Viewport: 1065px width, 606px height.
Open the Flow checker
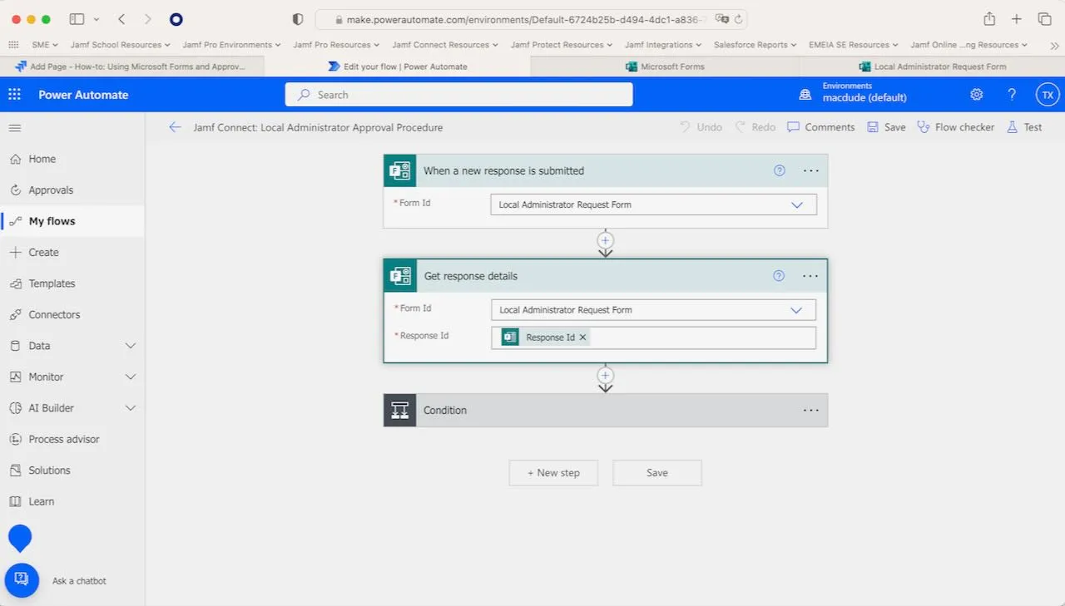[955, 127]
